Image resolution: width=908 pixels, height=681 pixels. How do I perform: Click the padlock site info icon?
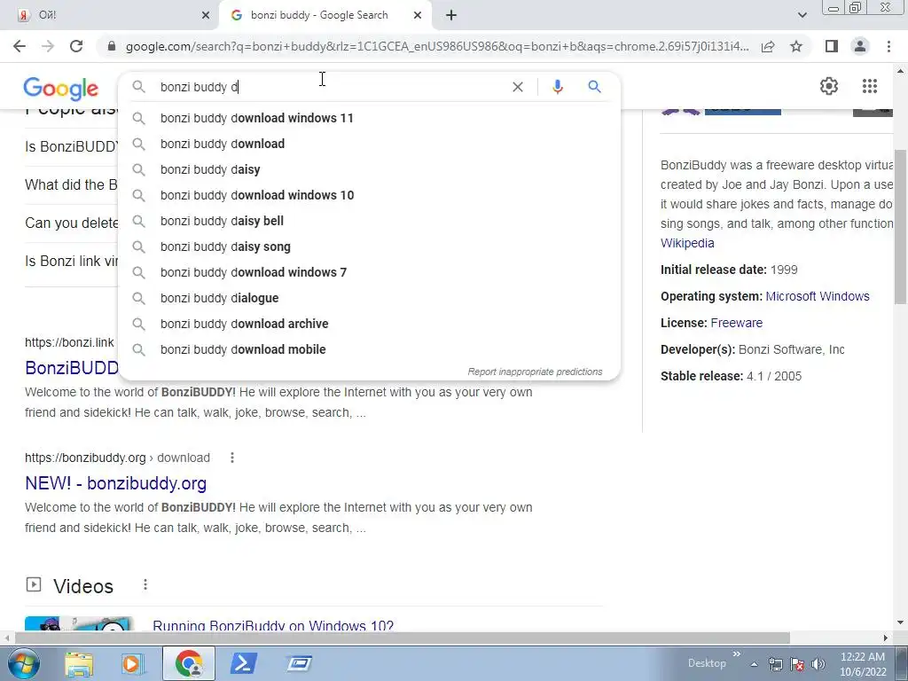click(x=112, y=46)
